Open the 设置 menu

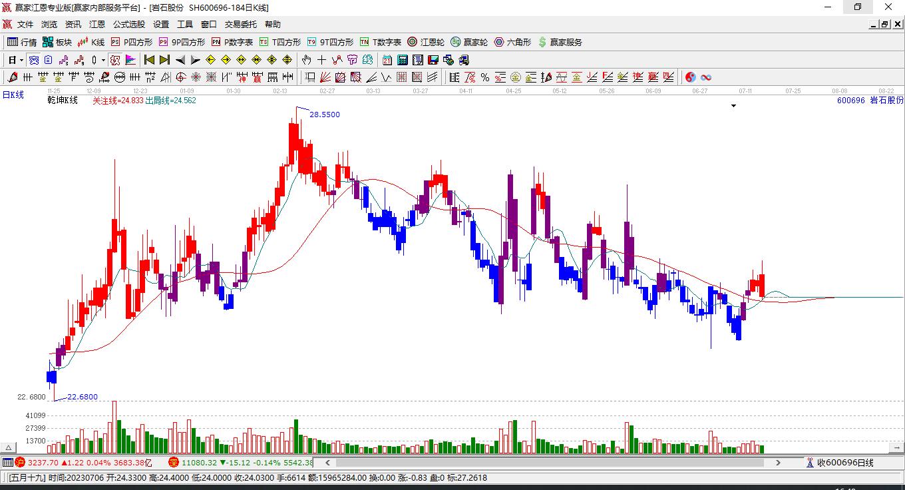[x=161, y=24]
